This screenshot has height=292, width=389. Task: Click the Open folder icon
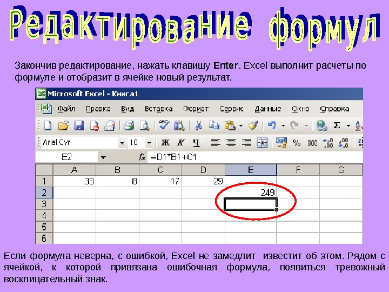[63, 125]
